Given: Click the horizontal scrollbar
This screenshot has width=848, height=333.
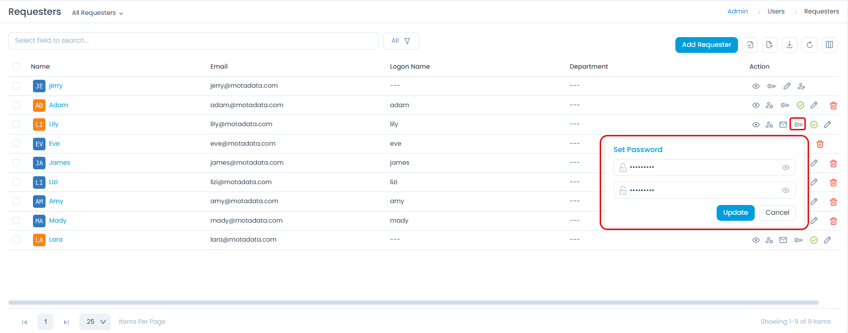Looking at the screenshot, I should click(414, 303).
